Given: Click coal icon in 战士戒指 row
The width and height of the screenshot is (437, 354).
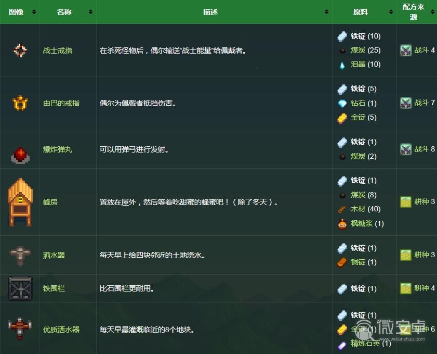Looking at the screenshot, I should pyautogui.click(x=342, y=50).
